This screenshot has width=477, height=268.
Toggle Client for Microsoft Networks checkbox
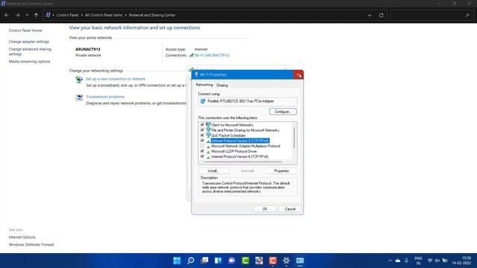click(202, 124)
